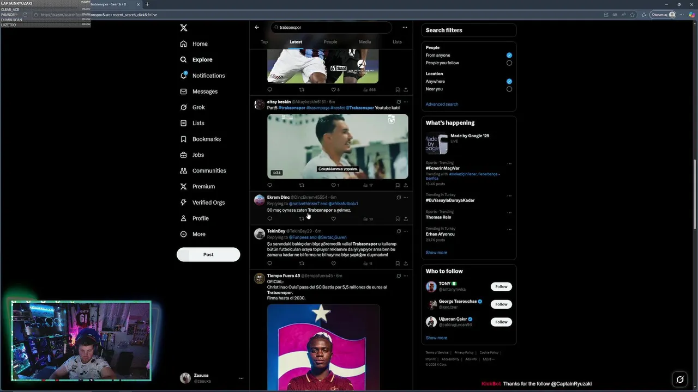
Task: Click the Grok floating button at bottom right
Action: [680, 379]
